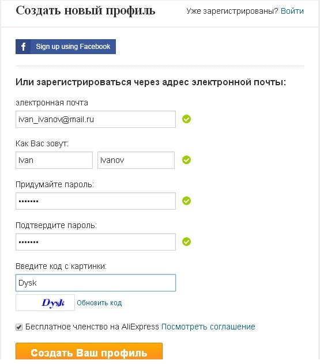Click green checkmark beside email field
The image size is (320, 364).
tap(186, 119)
